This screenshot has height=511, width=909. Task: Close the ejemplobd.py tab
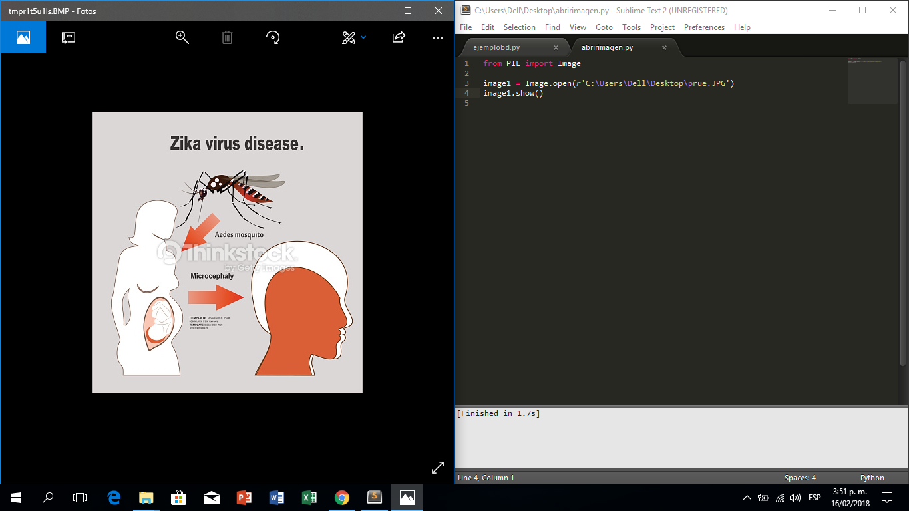pyautogui.click(x=556, y=47)
